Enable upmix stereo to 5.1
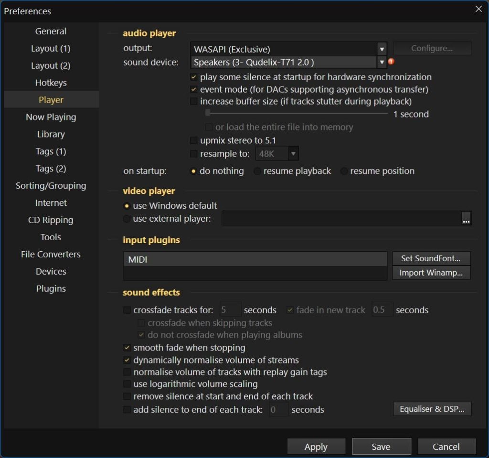 193,140
